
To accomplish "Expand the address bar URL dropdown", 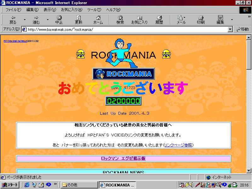I will click(230, 29).
